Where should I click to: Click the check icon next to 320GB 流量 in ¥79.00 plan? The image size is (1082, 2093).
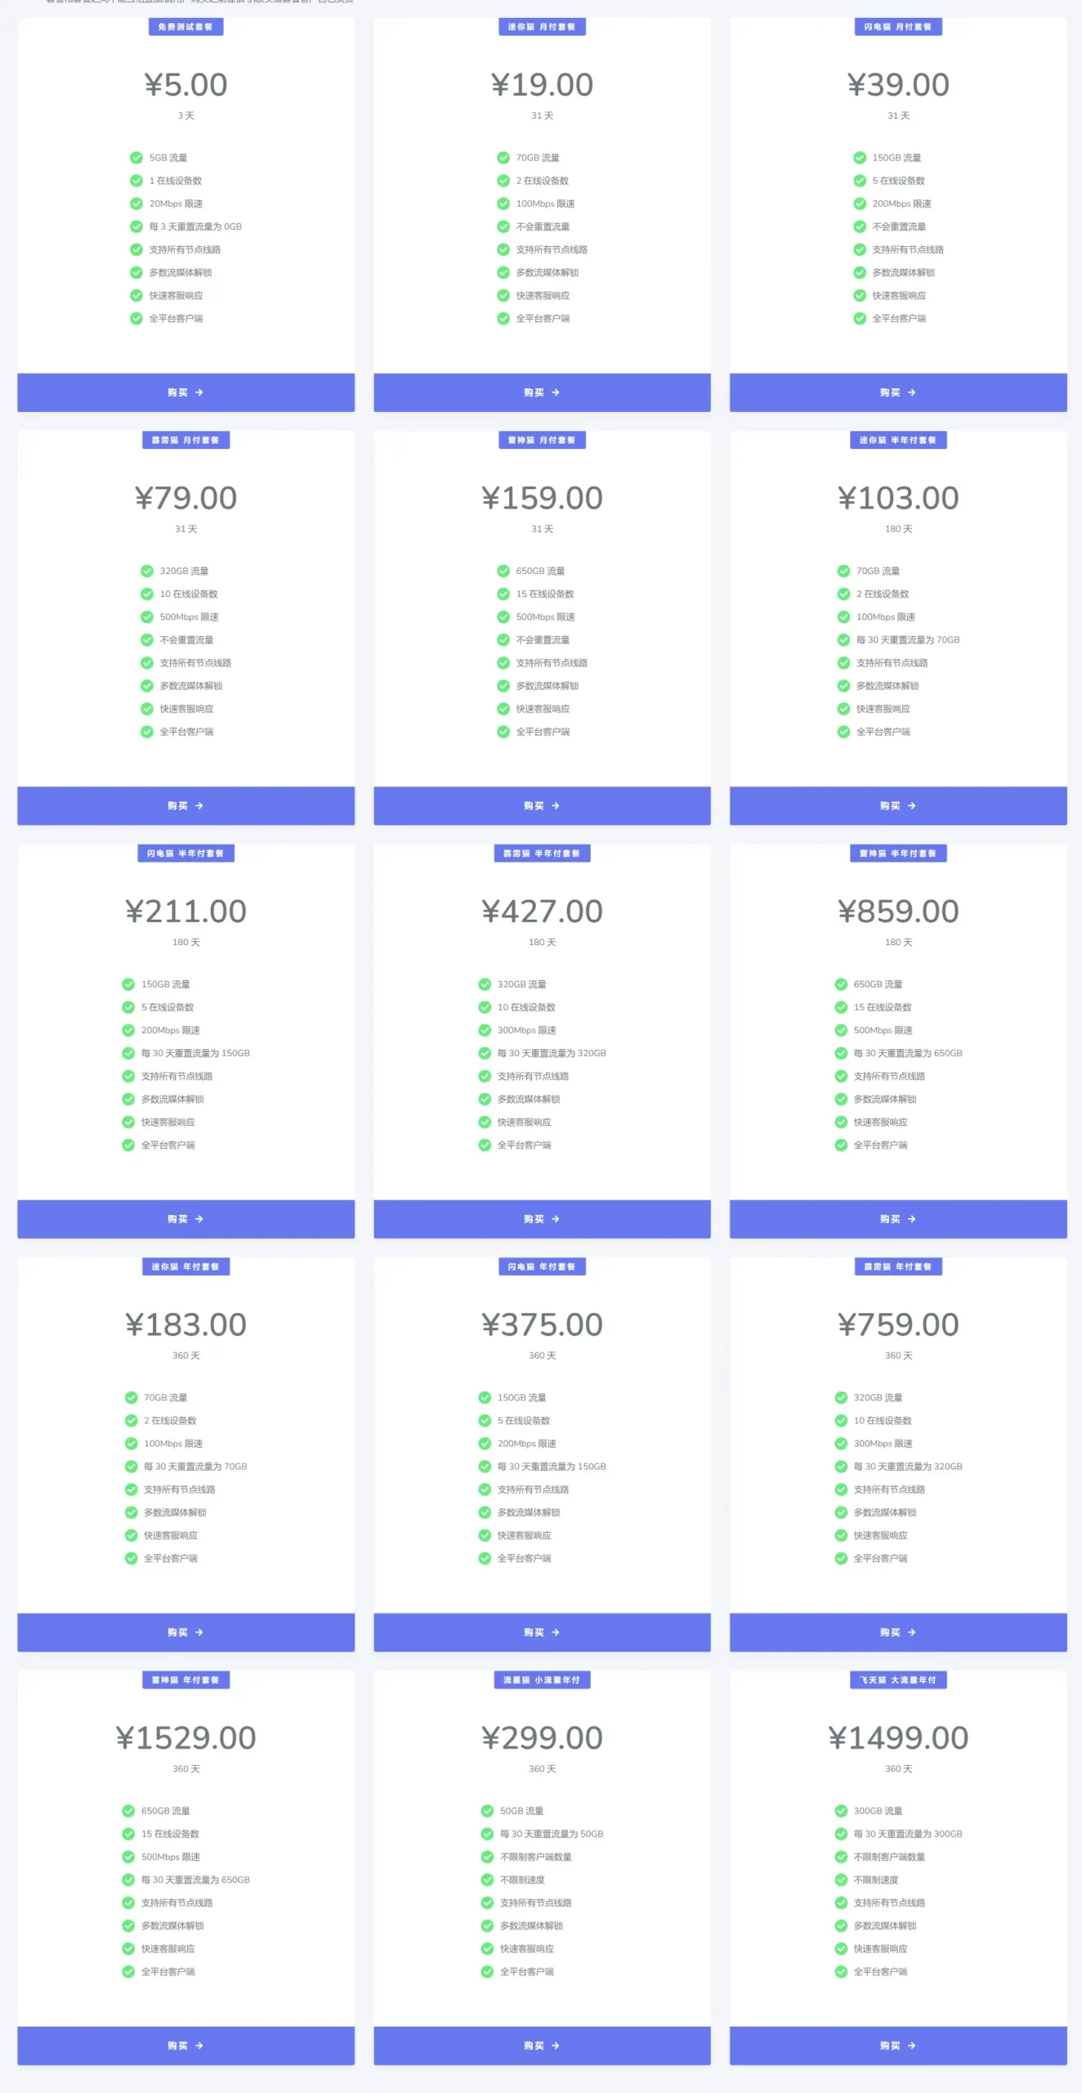[147, 571]
